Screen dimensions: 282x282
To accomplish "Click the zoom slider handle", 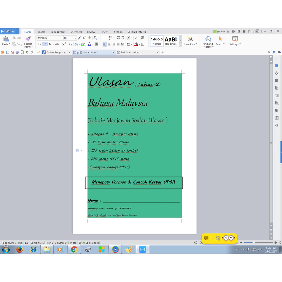I will click(254, 243).
